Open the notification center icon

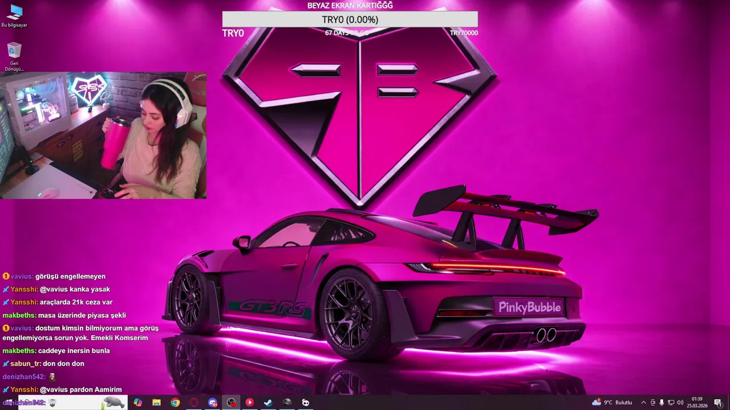[718, 403]
